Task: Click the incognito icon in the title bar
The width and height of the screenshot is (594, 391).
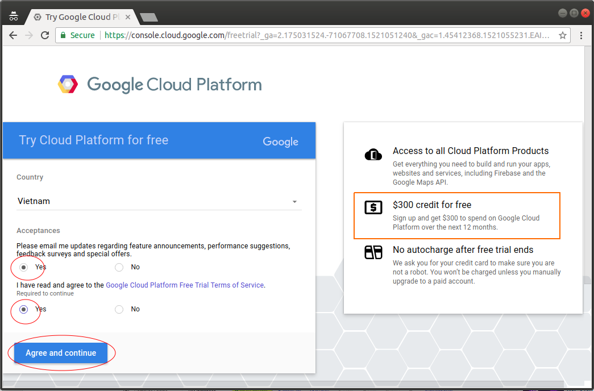Action: [x=14, y=16]
